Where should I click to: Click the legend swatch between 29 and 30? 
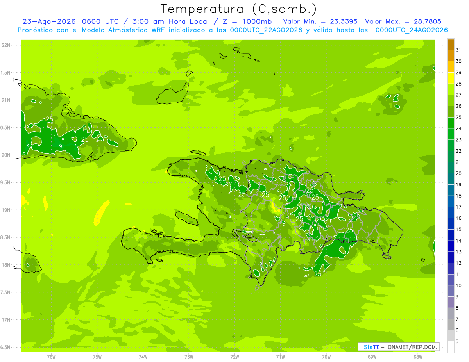451,67
